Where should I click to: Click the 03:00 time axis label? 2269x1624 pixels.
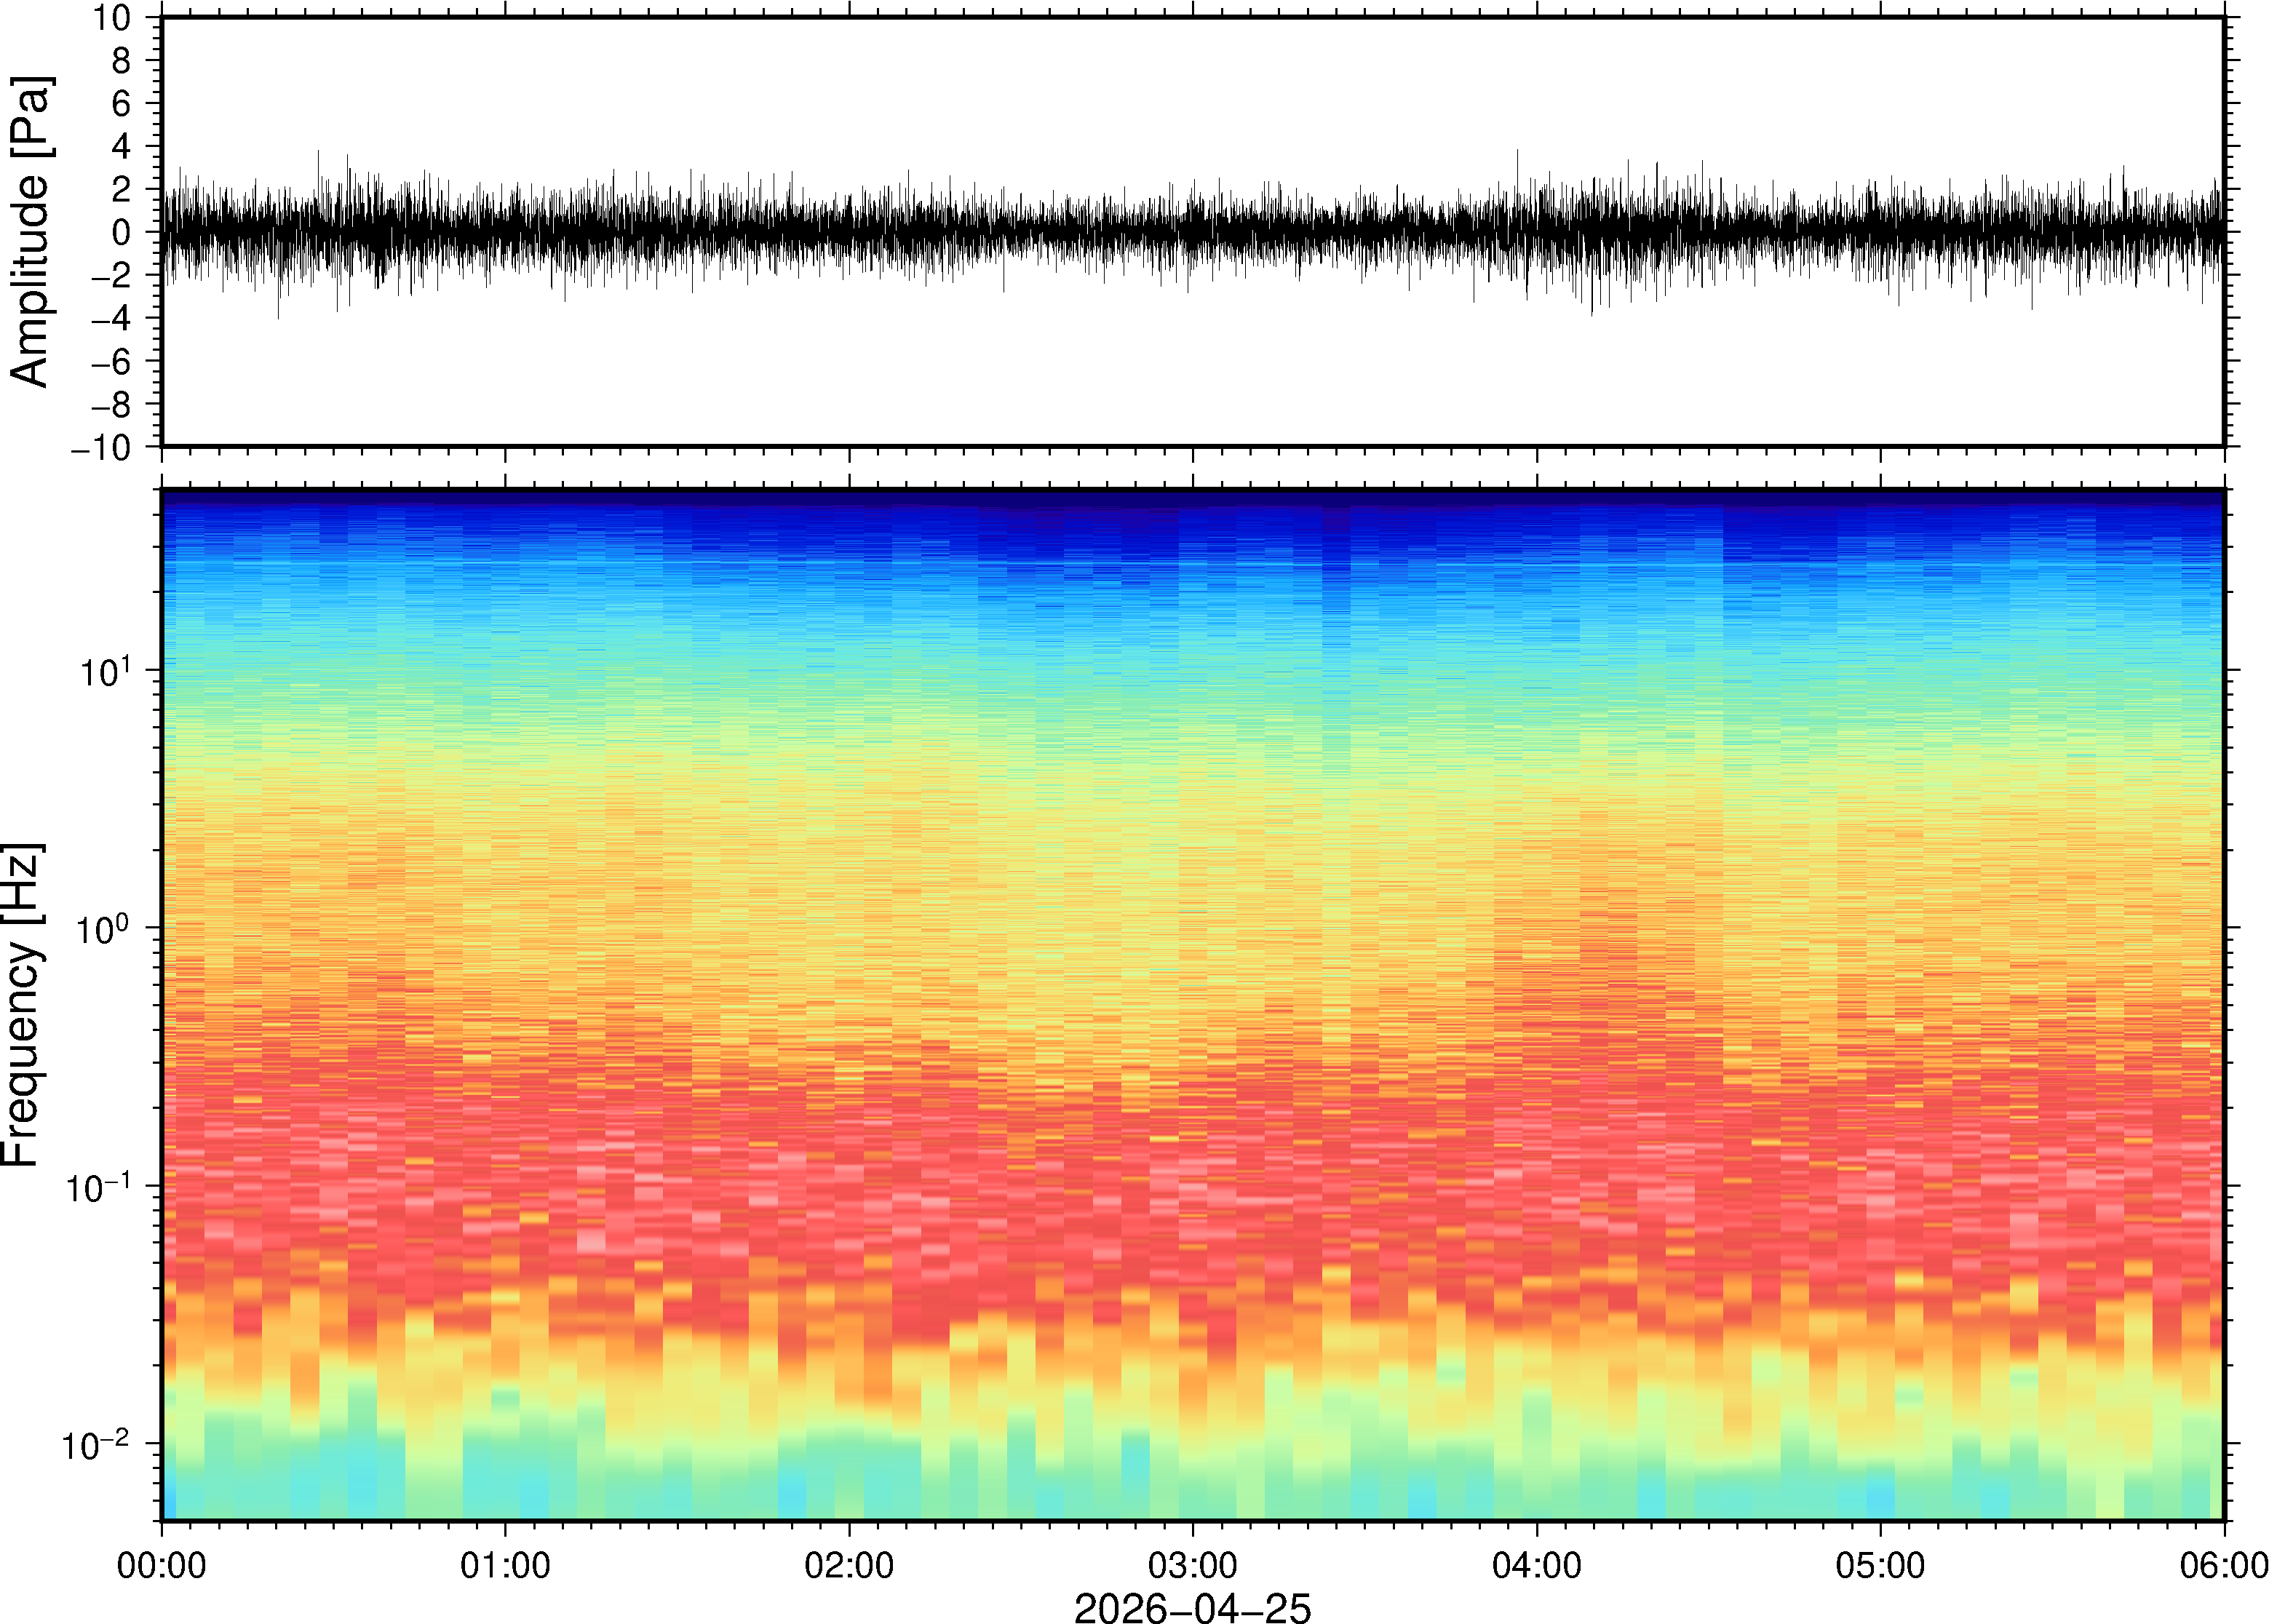click(x=1193, y=1565)
